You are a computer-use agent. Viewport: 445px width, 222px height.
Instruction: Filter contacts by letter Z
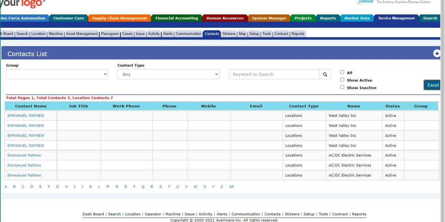[x=222, y=187]
